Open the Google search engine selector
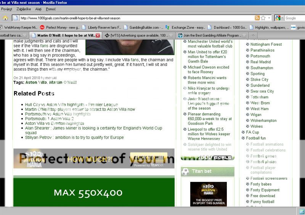Screen dimensions: 305x215 coord(279,18)
